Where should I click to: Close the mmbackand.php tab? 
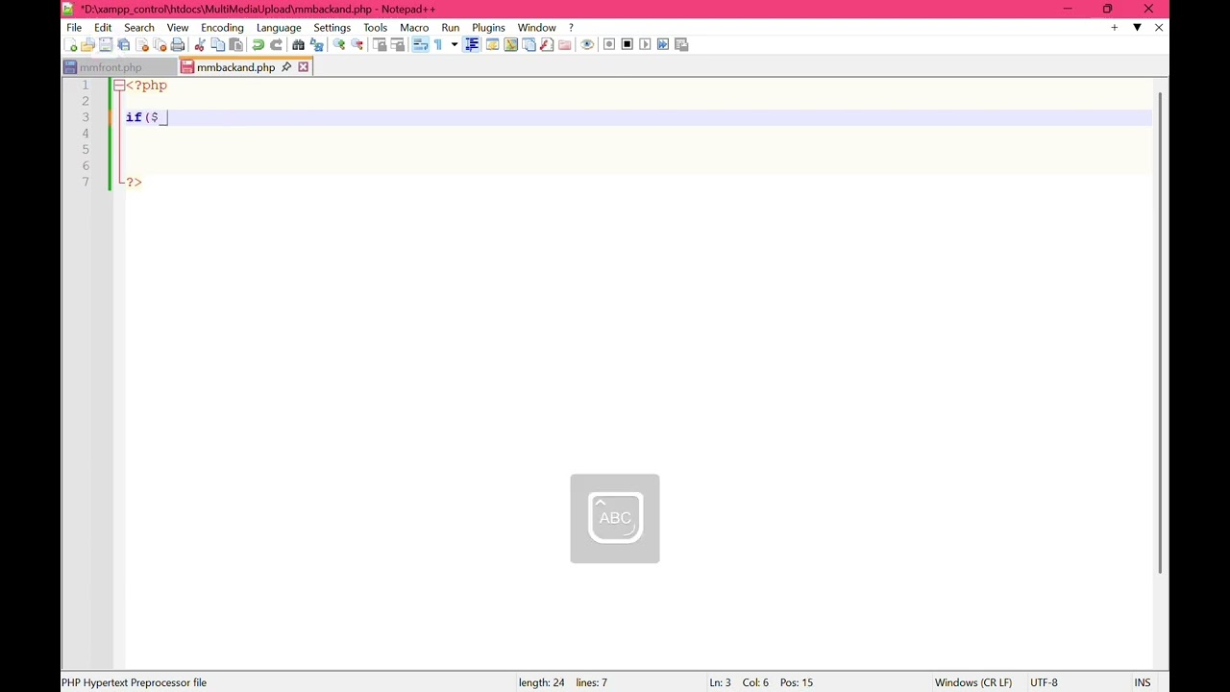(x=304, y=67)
